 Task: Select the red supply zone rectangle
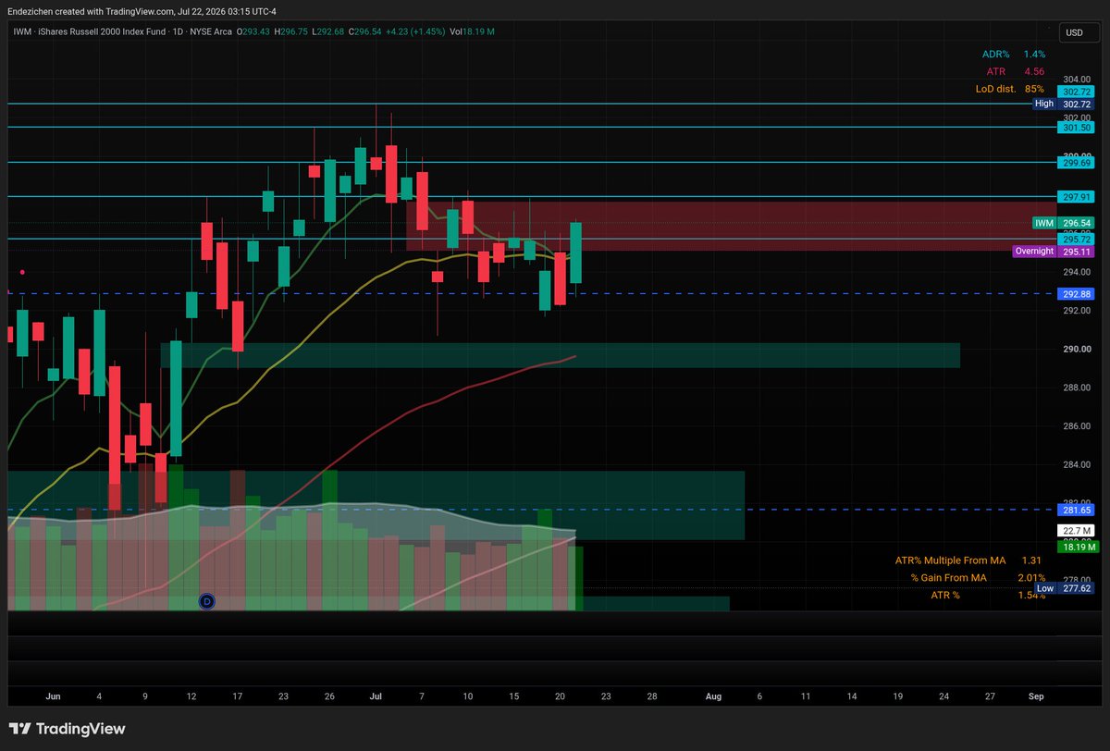point(731,227)
